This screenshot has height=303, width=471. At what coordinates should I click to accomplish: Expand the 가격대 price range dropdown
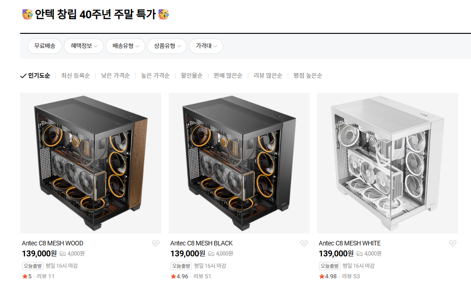pos(206,46)
